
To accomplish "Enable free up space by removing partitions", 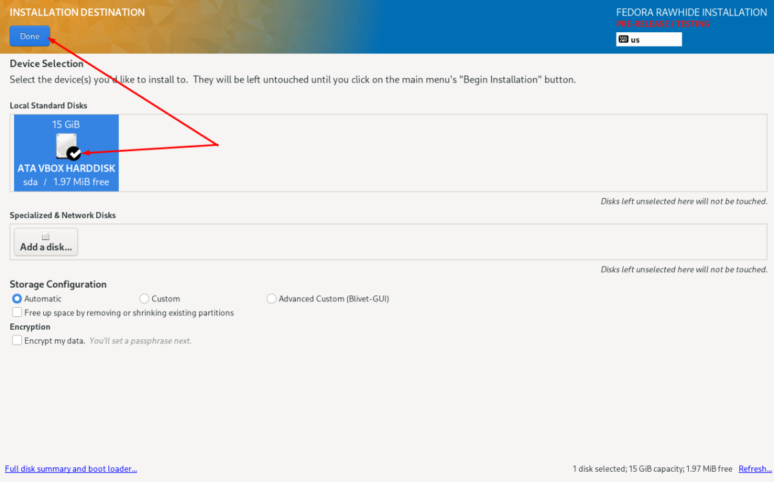I will 17,312.
